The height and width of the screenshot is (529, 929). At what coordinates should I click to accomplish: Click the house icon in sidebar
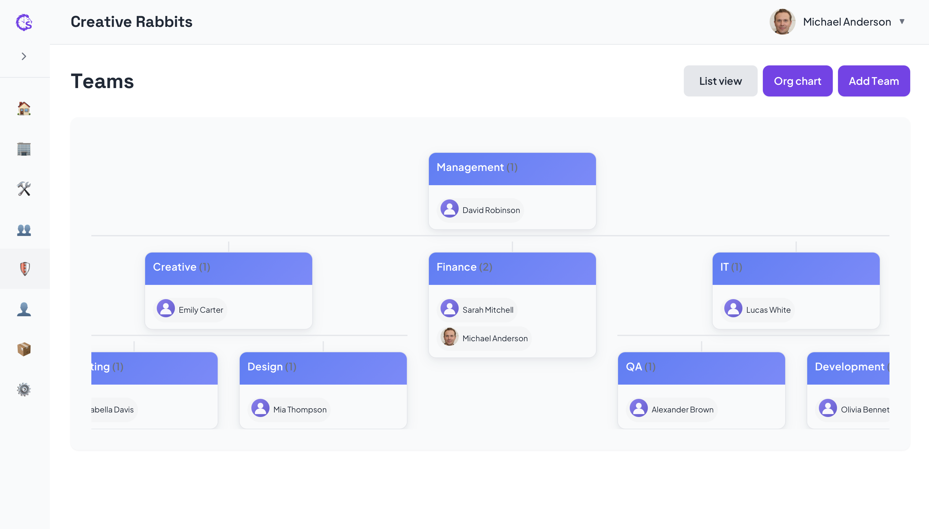point(24,108)
